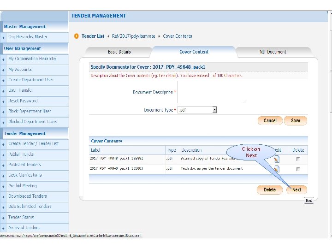Go to User Transfer page
This screenshot has height=249, width=332.
(x=21, y=90)
